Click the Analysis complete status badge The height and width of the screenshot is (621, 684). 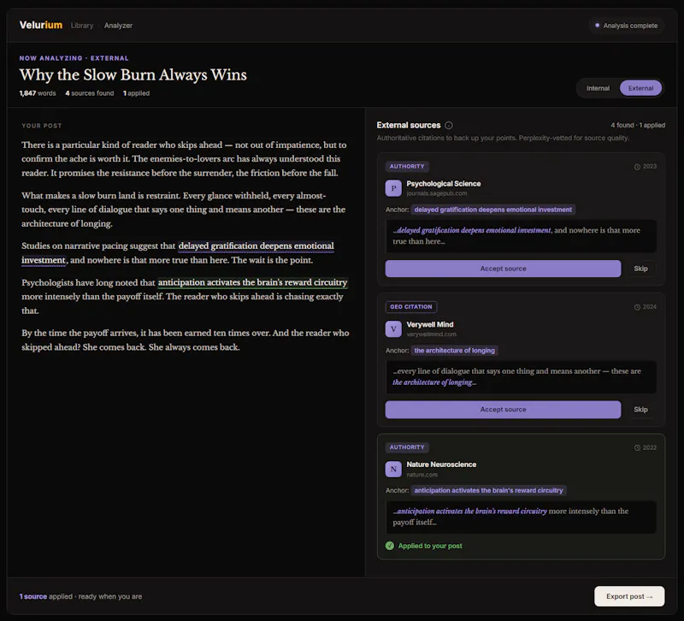(x=626, y=26)
